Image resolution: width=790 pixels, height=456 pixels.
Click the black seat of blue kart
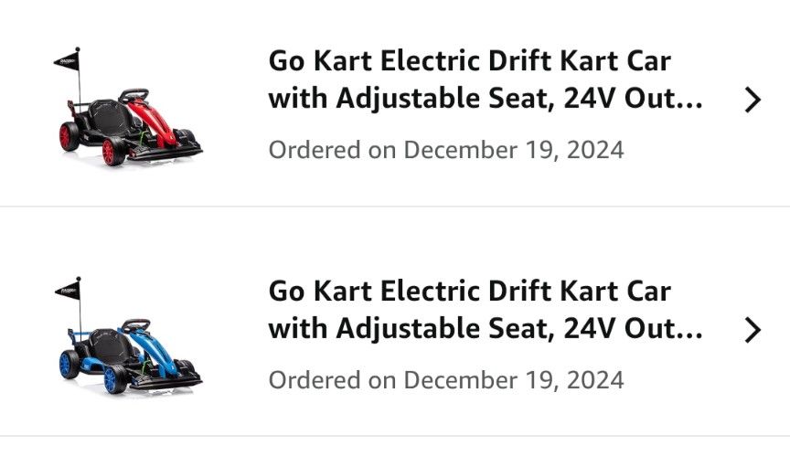tap(108, 345)
